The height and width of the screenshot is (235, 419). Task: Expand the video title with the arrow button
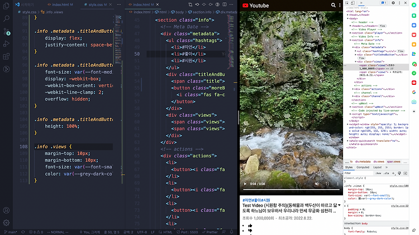[x=339, y=205]
